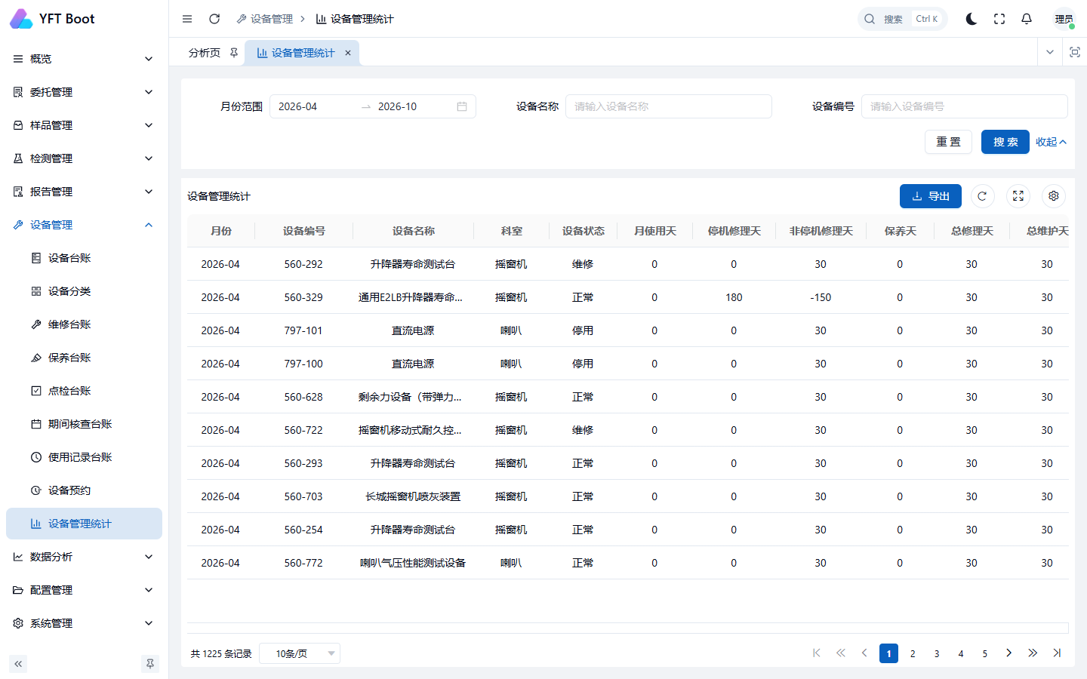Screen dimensions: 1087x679
Task: Expand the 委托管理 menu
Action: [84, 92]
